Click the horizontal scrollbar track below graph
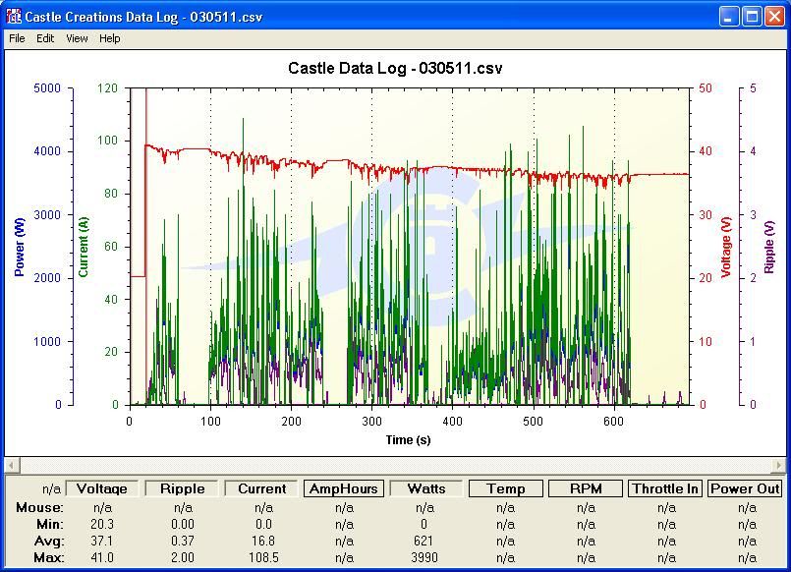Image resolution: width=791 pixels, height=572 pixels. tap(393, 465)
